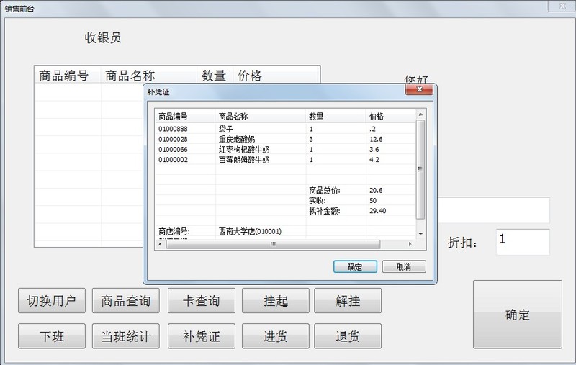The width and height of the screenshot is (576, 365).
Task: Click total value 20.6
Action: (376, 190)
